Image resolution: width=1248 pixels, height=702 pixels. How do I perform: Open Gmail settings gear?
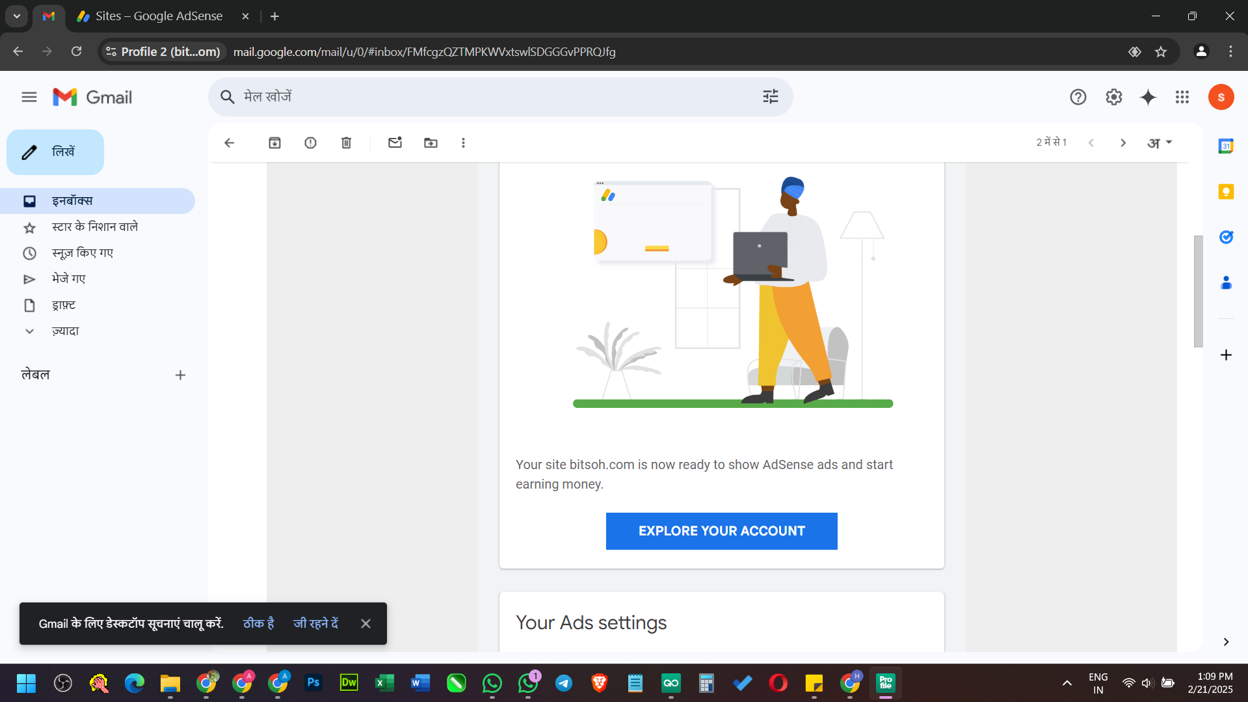pyautogui.click(x=1114, y=97)
